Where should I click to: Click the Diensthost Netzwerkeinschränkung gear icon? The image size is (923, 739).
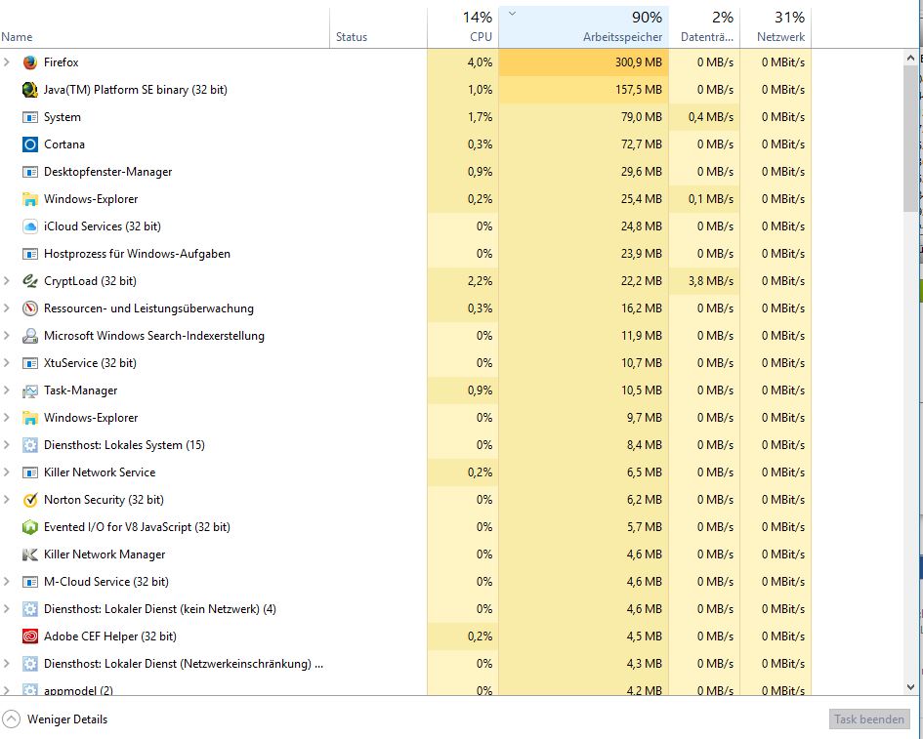click(x=30, y=664)
